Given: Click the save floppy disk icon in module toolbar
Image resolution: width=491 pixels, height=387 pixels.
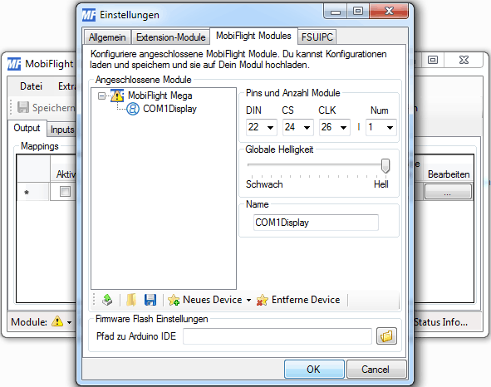Looking at the screenshot, I should click(150, 300).
